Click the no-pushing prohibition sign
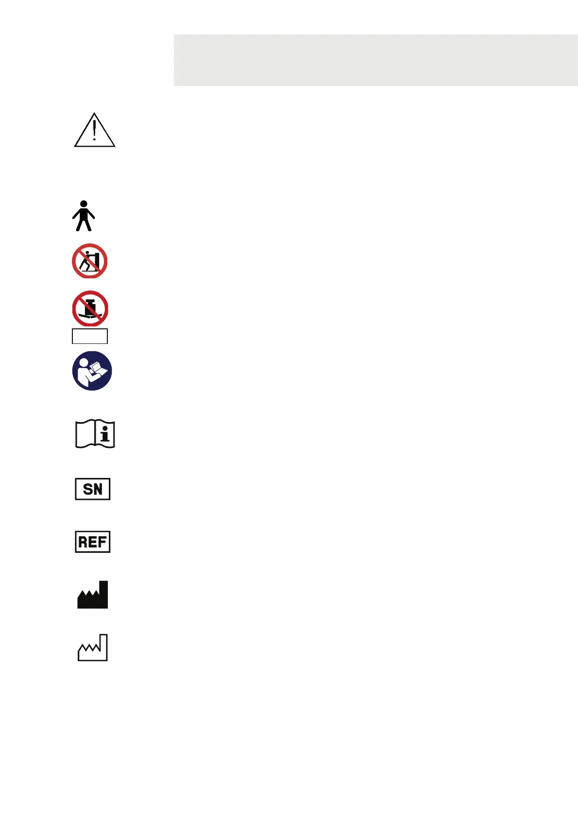 tap(90, 261)
